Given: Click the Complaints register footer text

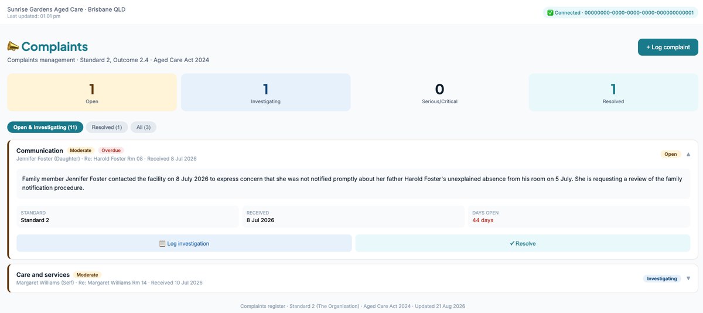Looking at the screenshot, I should pyautogui.click(x=353, y=306).
